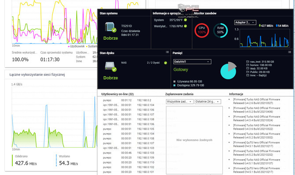Click the magenta Użytkownik legend dot

coord(69,46)
